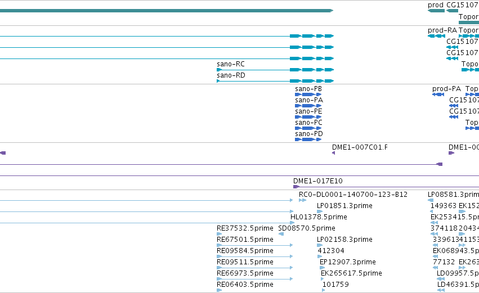This screenshot has height=293, width=479.
Task: Click the SD08570.5prime EST label
Action: click(x=307, y=228)
